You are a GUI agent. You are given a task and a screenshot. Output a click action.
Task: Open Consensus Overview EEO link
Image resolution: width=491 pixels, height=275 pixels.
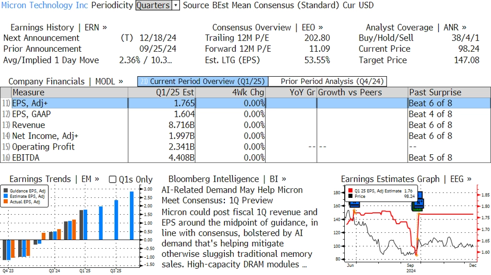268,27
